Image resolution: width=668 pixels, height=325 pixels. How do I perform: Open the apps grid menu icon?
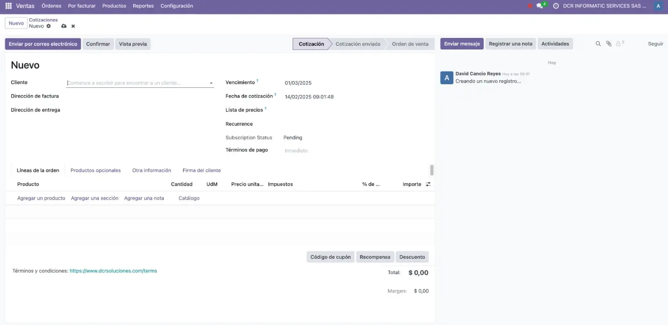tap(8, 6)
